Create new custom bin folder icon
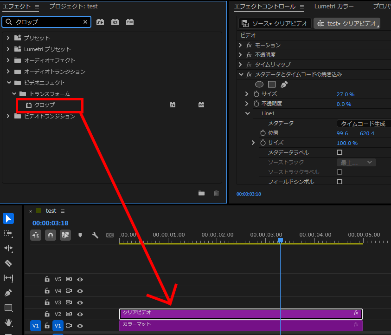 point(201,193)
